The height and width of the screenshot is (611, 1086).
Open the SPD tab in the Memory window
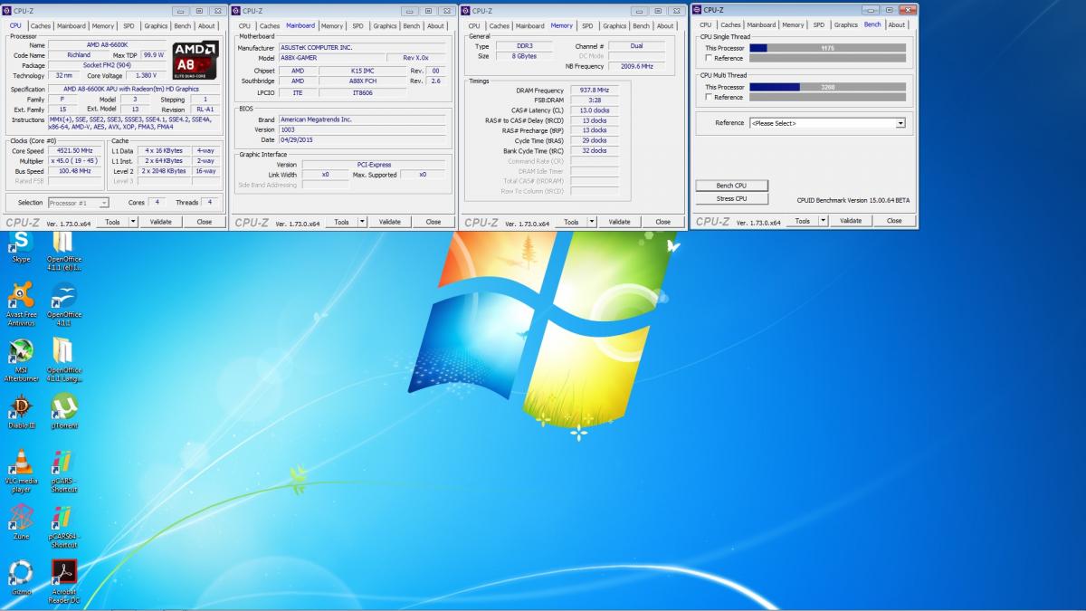pyautogui.click(x=587, y=26)
